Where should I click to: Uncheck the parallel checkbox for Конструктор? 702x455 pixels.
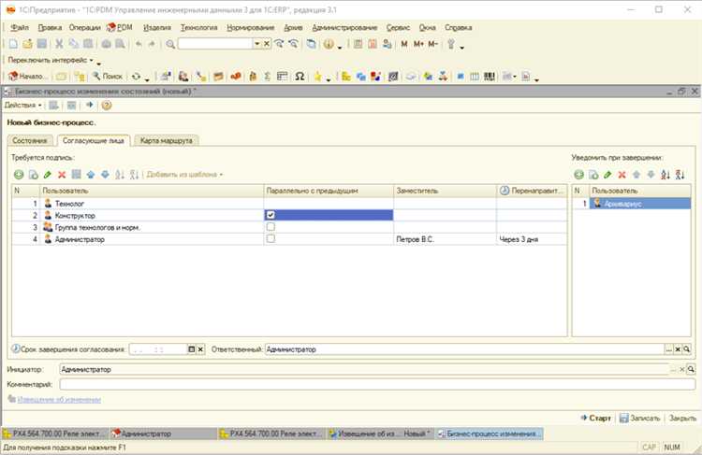pos(271,215)
